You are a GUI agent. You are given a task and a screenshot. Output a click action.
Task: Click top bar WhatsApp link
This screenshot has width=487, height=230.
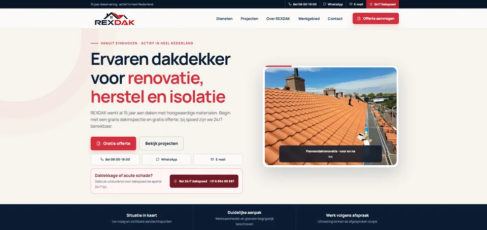pyautogui.click(x=333, y=5)
